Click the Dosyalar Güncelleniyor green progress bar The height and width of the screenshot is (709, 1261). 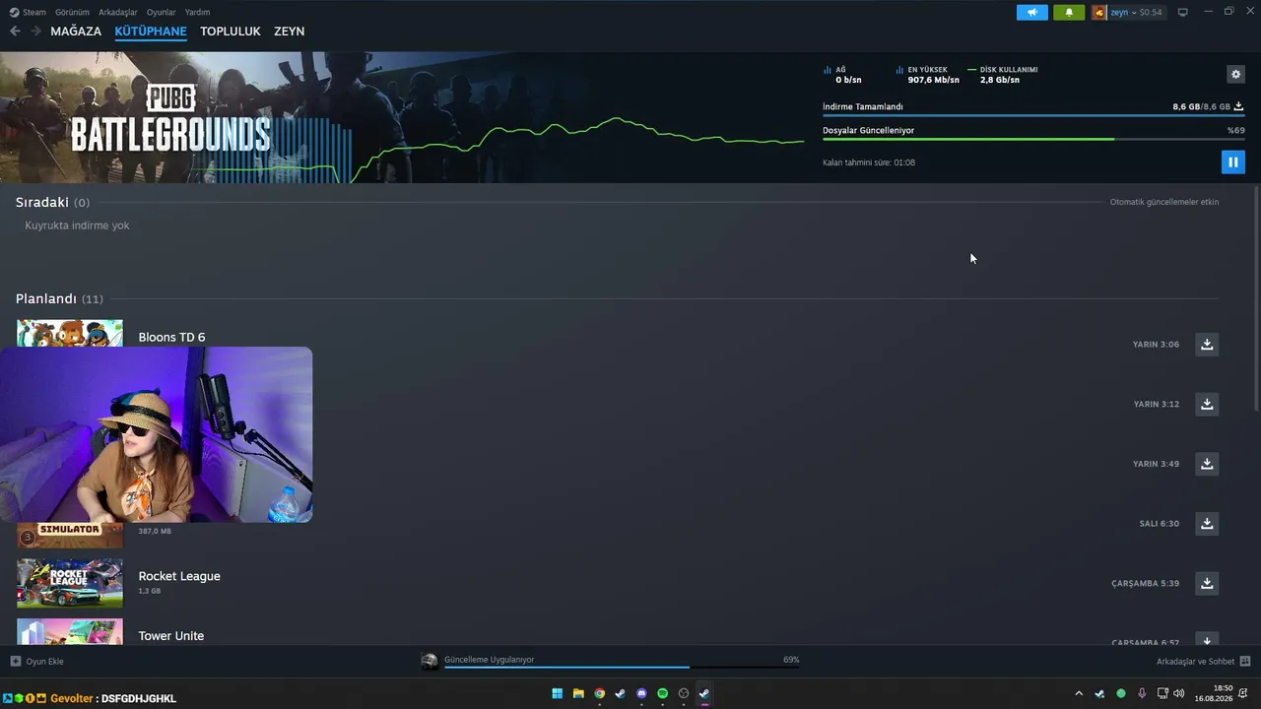point(1033,140)
